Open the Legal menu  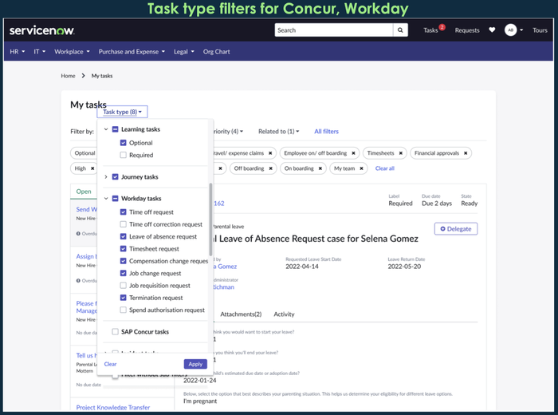point(184,52)
